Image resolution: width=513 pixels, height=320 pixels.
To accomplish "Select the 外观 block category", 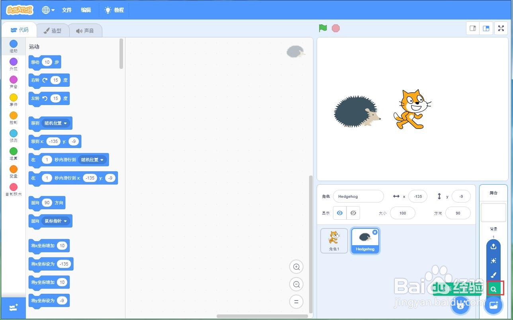I will pyautogui.click(x=14, y=64).
